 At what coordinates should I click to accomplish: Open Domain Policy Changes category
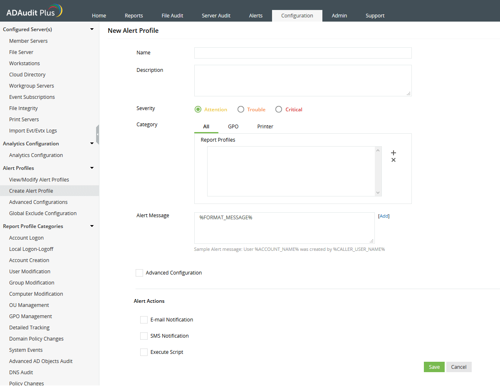click(36, 339)
